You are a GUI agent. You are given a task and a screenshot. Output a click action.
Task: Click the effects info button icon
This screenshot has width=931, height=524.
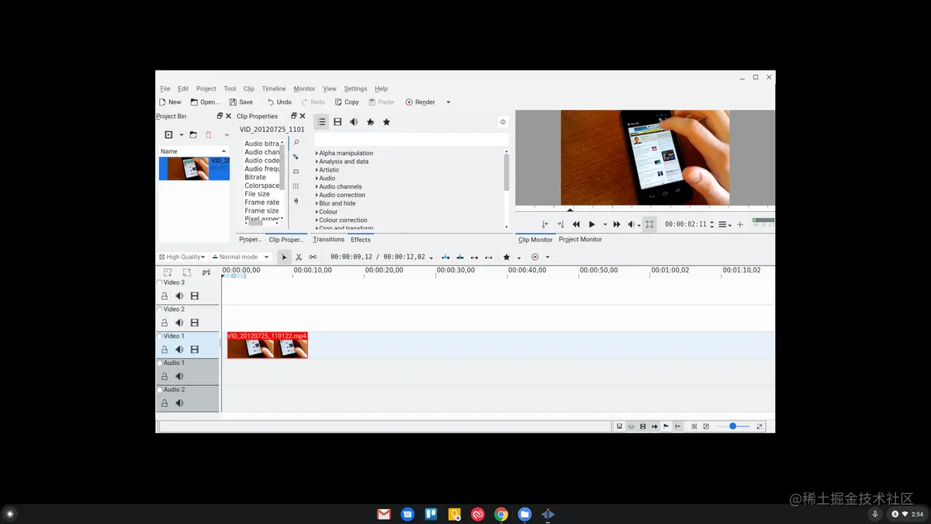503,122
